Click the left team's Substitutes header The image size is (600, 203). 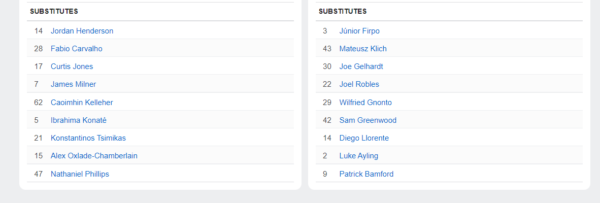(x=54, y=11)
